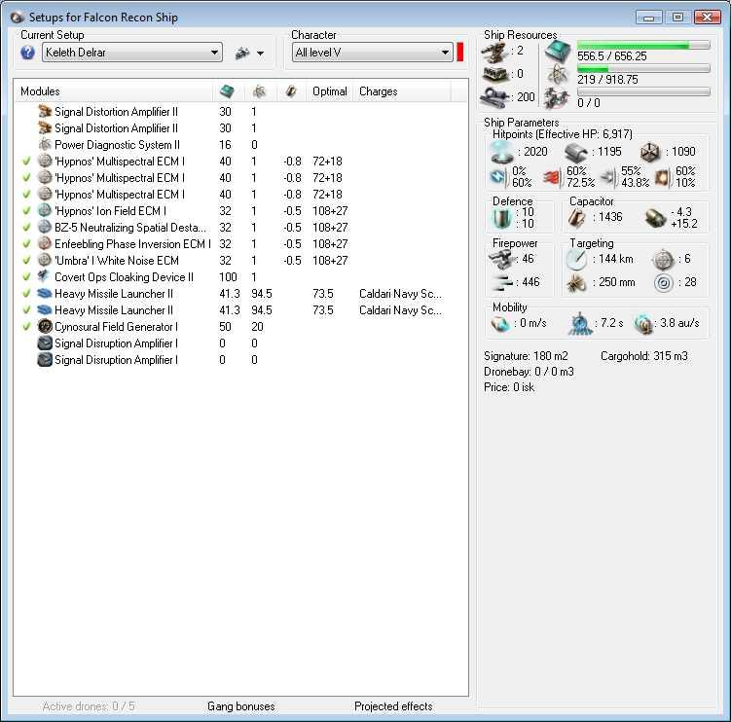Screen dimensions: 731x722
Task: Open Gang bonuses
Action: pos(241,706)
